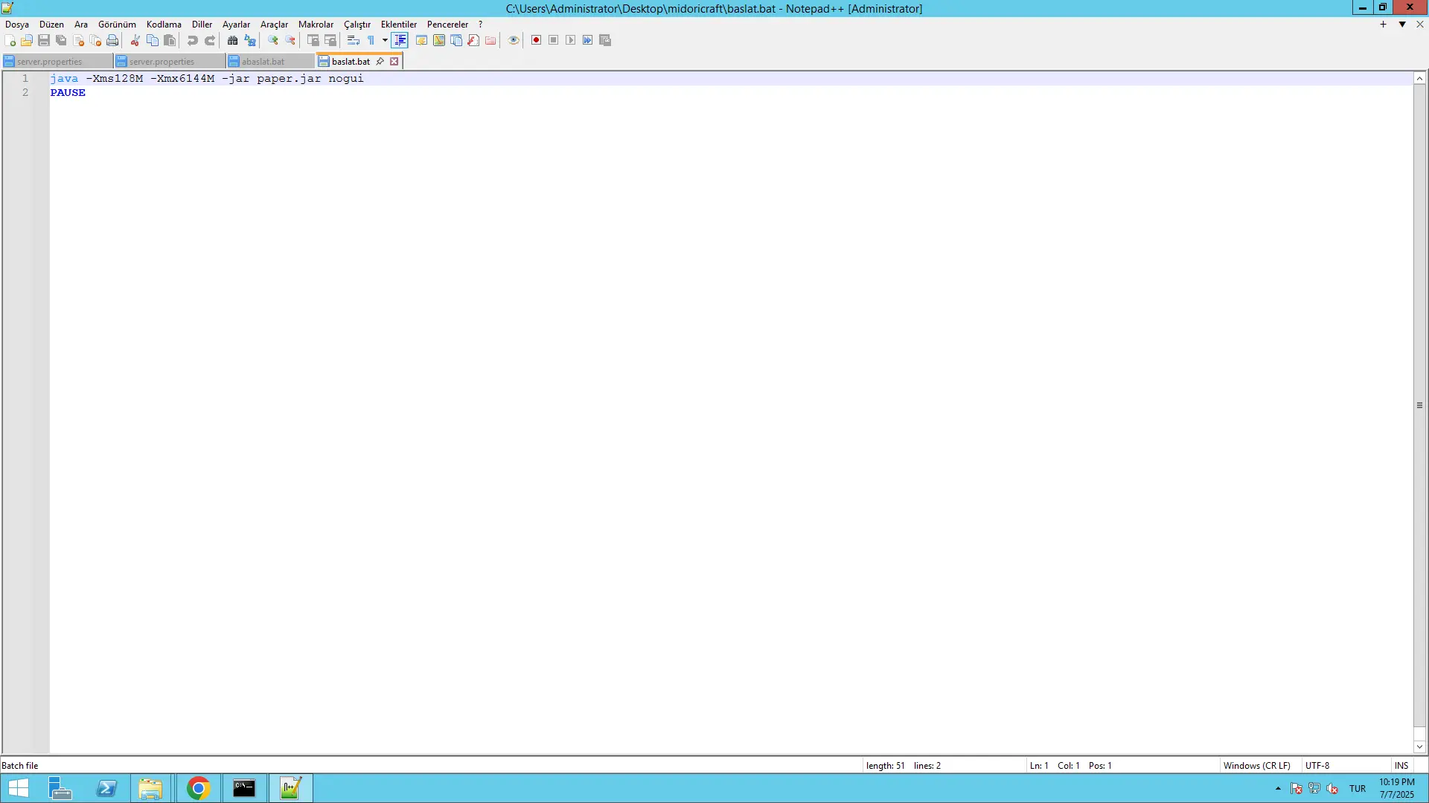
Task: Click line number 1 in margin
Action: (x=25, y=78)
